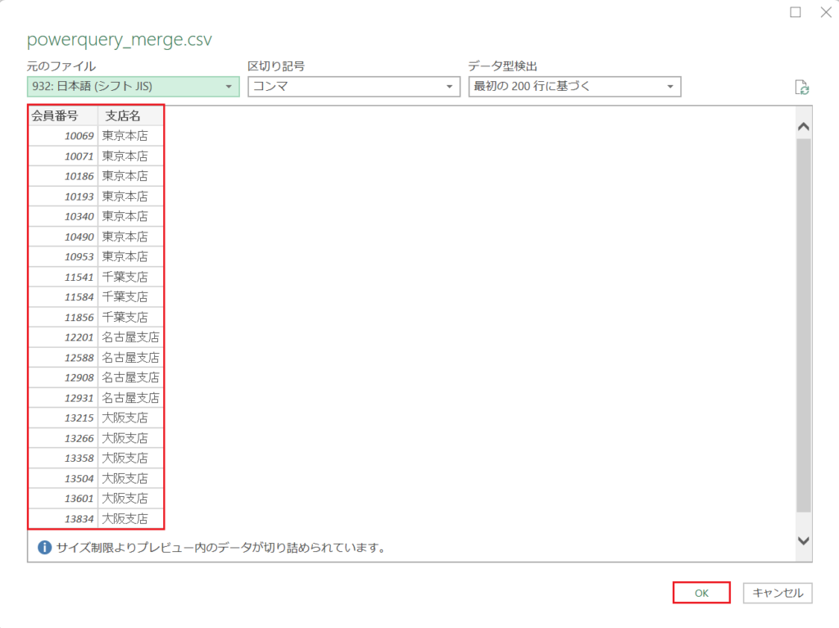Select the 会員番号 column header
Viewport: 839px width, 628px height.
(57, 115)
